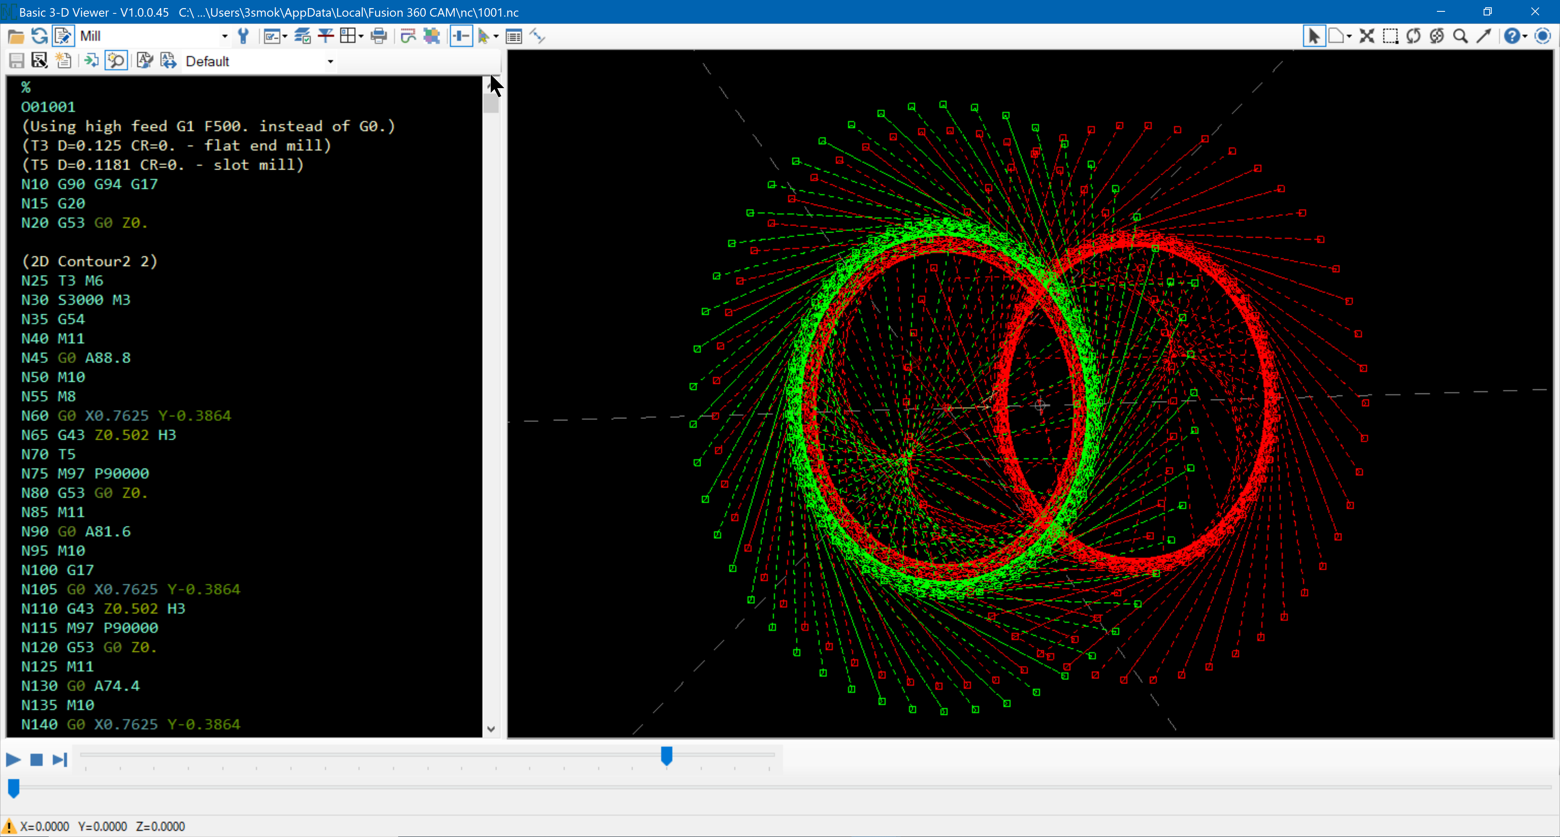Open the Default configuration dropdown
The width and height of the screenshot is (1560, 837).
(x=330, y=61)
